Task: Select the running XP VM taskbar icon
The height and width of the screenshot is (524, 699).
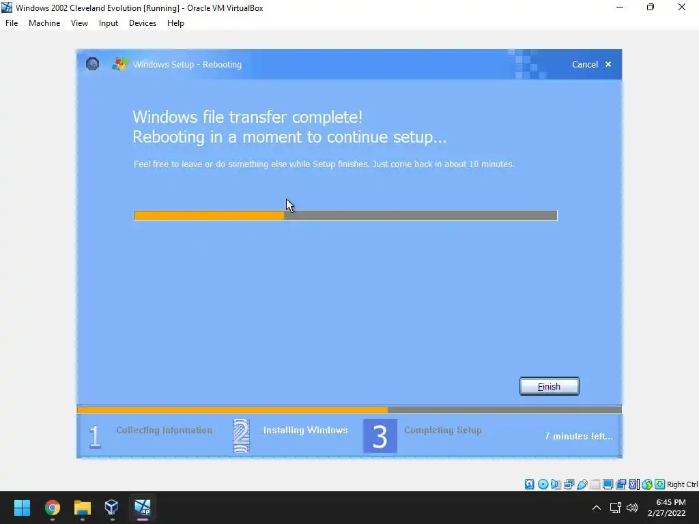Action: pyautogui.click(x=143, y=508)
